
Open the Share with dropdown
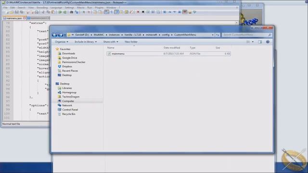(111, 42)
